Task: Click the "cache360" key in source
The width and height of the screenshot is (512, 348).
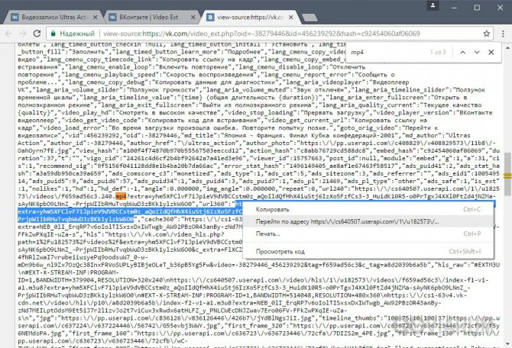Action: tap(159, 219)
